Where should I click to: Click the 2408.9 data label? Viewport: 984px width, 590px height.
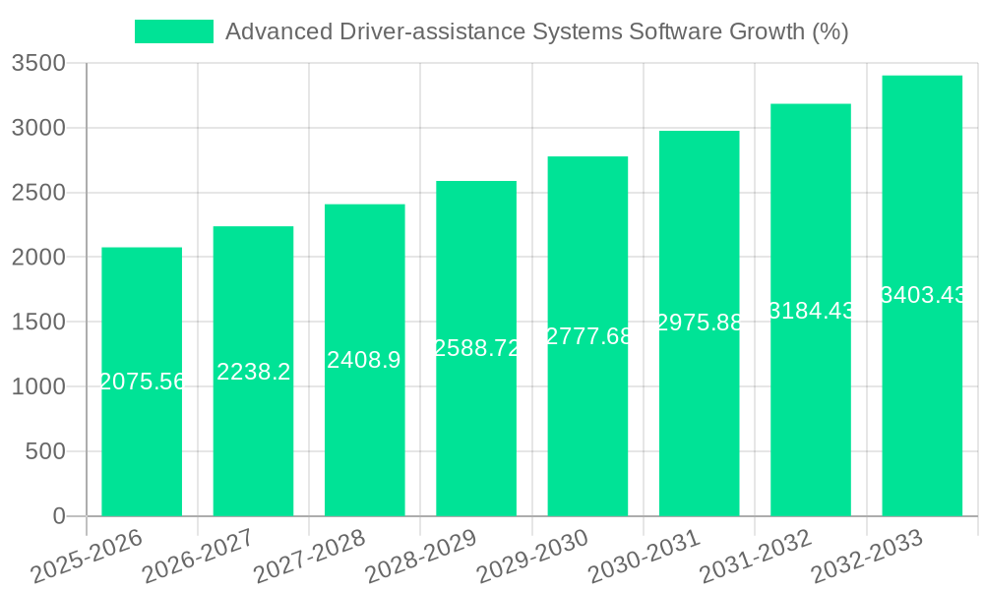coord(364,360)
